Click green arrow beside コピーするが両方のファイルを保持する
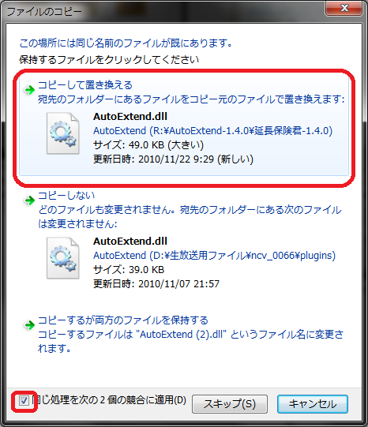This screenshot has width=368, height=427. pyautogui.click(x=29, y=325)
